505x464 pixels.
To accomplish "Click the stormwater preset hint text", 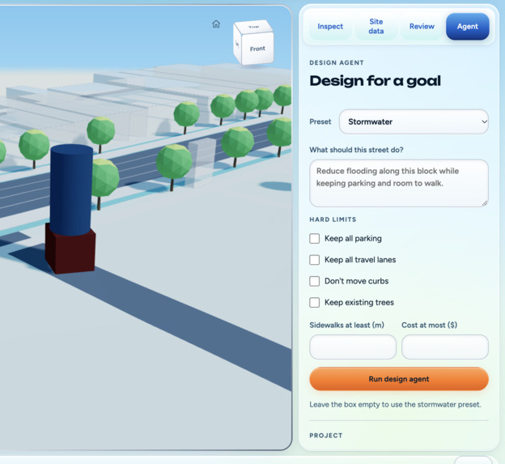I will click(x=395, y=404).
